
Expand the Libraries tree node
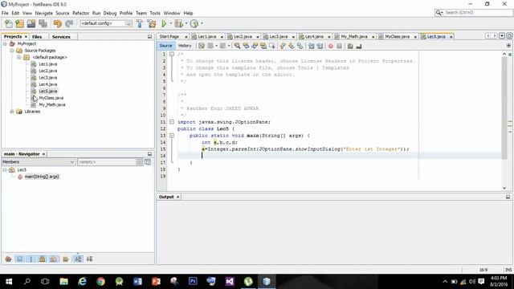point(12,112)
